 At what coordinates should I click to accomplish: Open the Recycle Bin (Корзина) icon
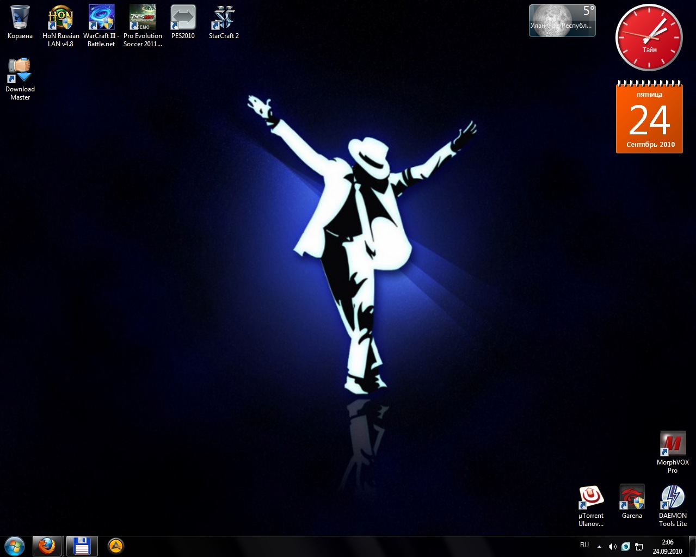[x=20, y=18]
